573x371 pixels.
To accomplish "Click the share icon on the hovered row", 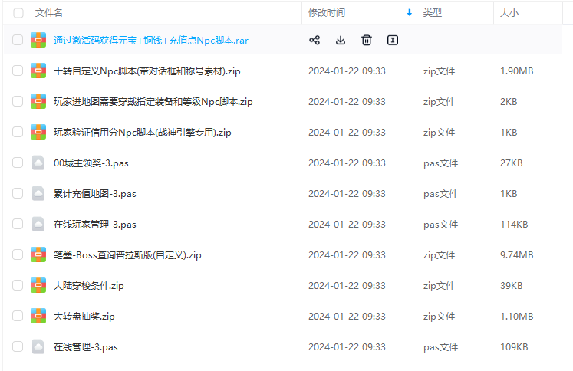I will (x=314, y=40).
